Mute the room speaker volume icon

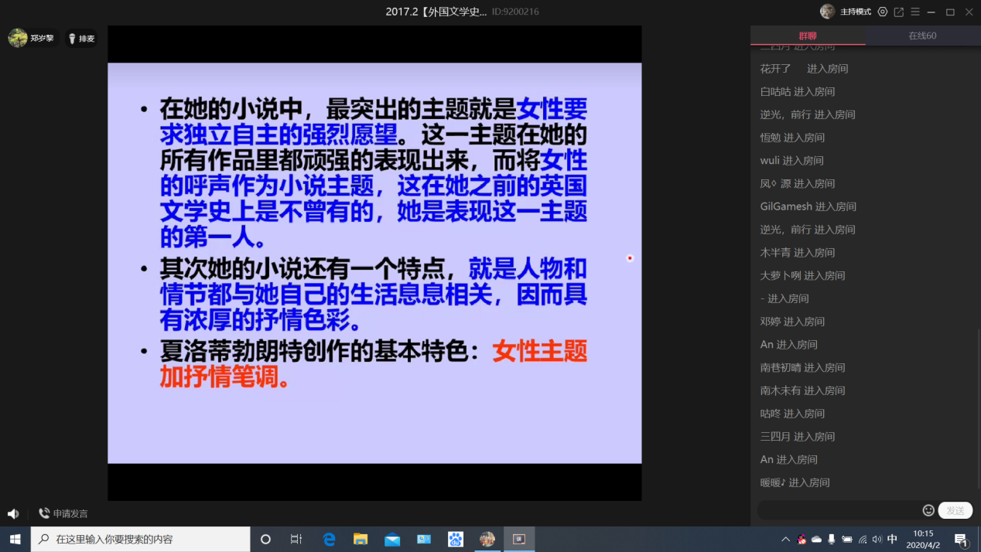point(13,513)
